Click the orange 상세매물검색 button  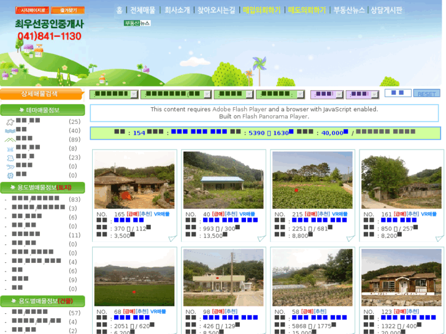(42, 94)
